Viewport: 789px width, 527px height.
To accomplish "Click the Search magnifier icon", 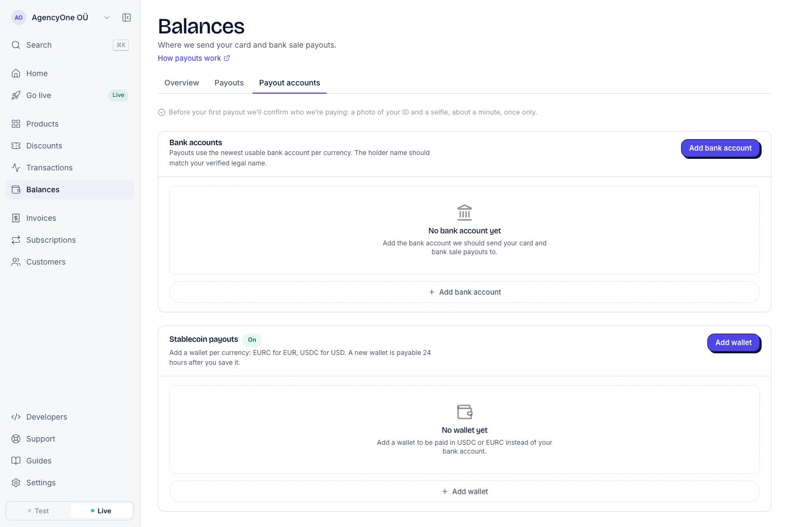I will (16, 45).
